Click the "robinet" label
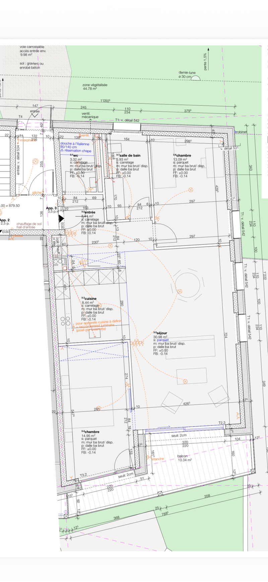 point(242,132)
